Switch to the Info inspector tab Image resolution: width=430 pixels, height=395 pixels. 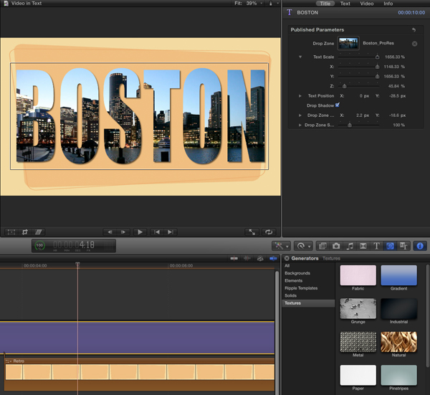point(388,4)
